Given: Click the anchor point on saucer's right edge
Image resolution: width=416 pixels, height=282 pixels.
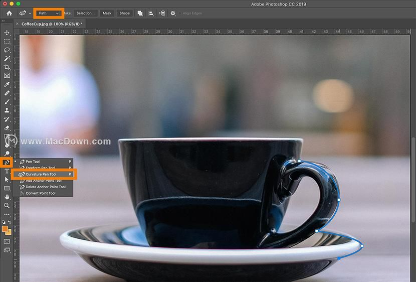Looking at the screenshot, I should point(362,246).
